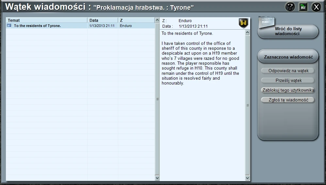Sort messages by Temat column header
Image resolution: width=326 pixels, height=185 pixels.
pos(47,20)
